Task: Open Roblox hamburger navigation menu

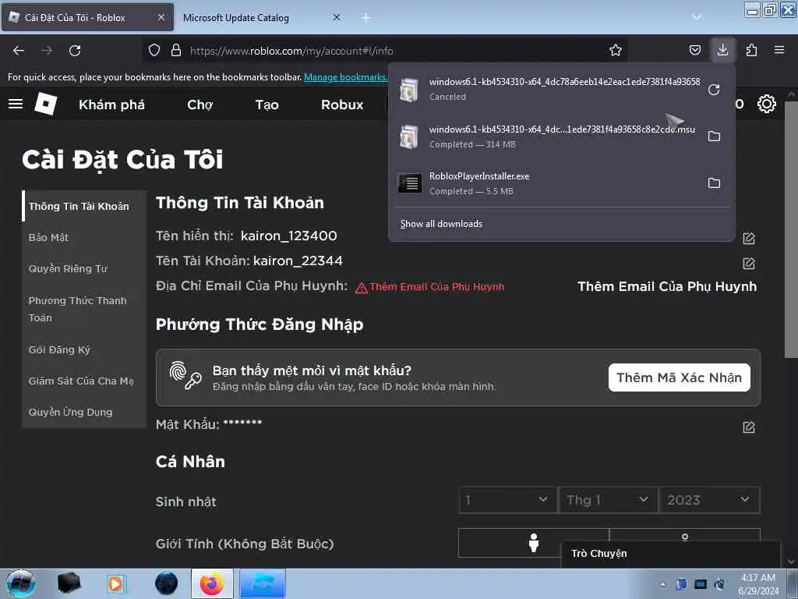Action: click(x=16, y=104)
